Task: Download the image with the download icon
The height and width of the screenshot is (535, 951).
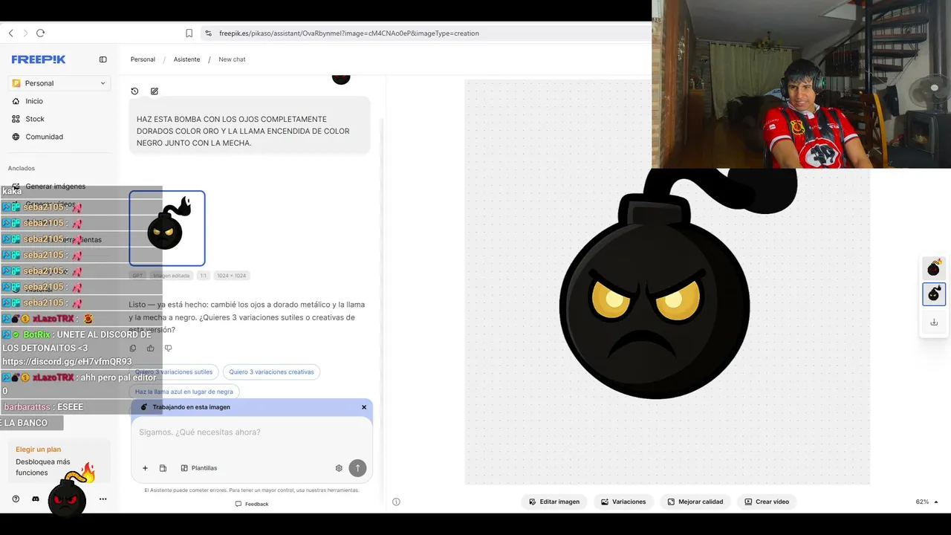Action: (934, 322)
